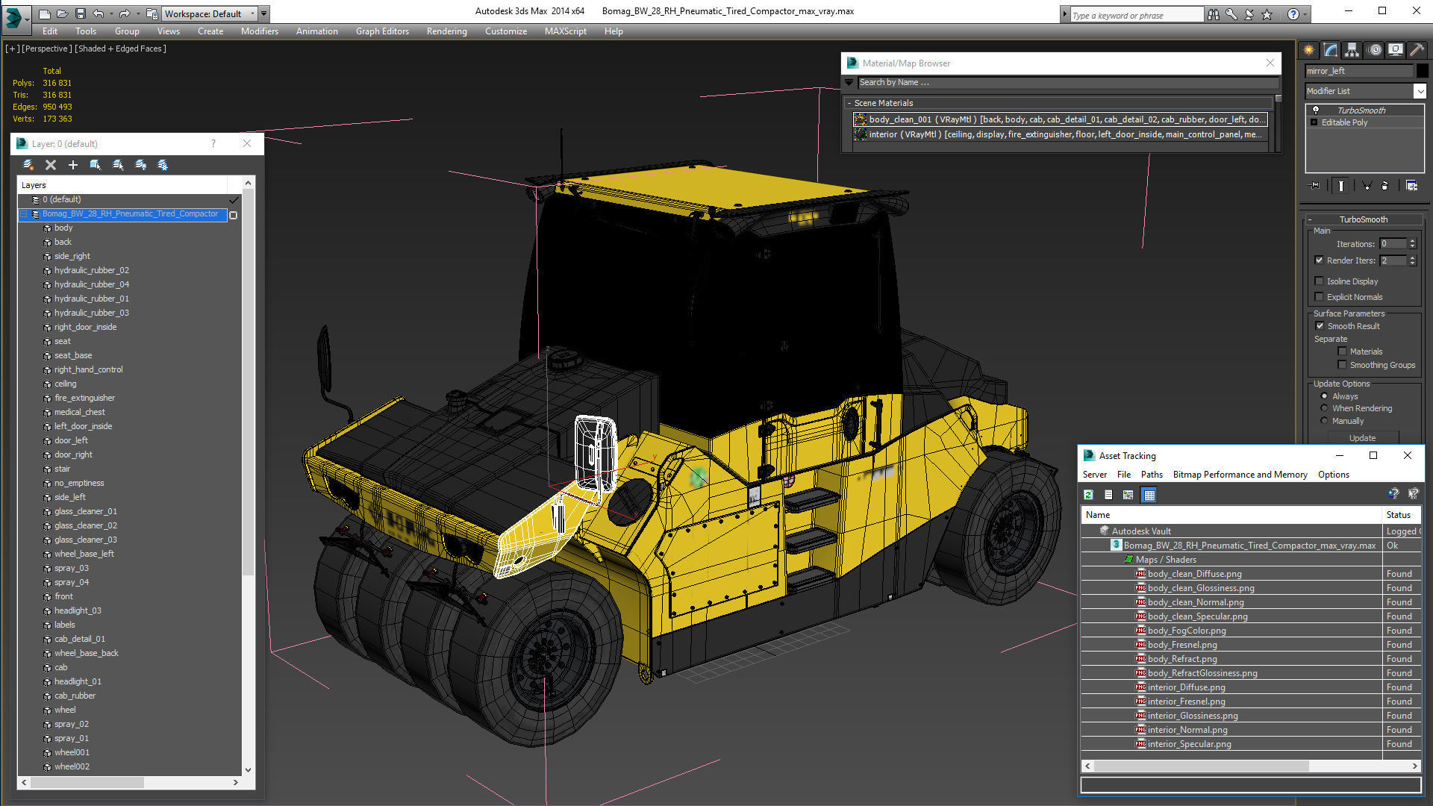Enable Separate by Smoothing Groups checkbox
This screenshot has width=1433, height=806.
tap(1342, 365)
